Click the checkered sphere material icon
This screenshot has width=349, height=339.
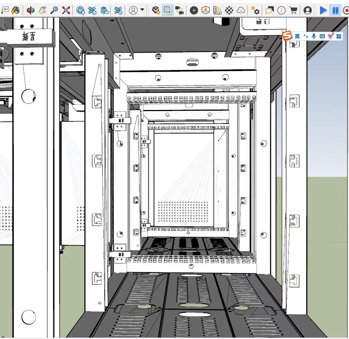[x=229, y=10]
